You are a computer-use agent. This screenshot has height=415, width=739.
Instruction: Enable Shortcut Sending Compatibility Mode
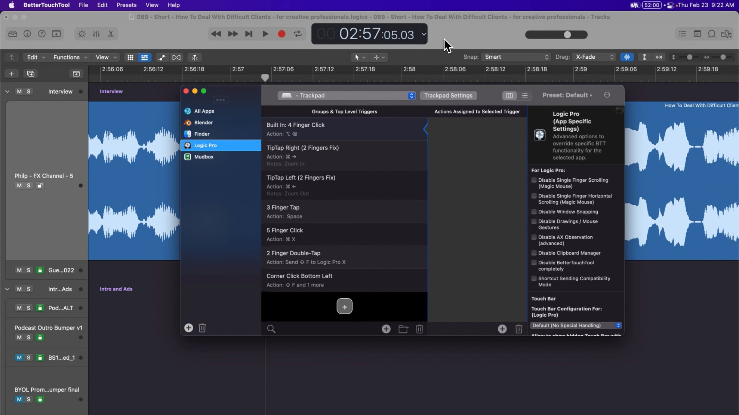pyautogui.click(x=534, y=279)
